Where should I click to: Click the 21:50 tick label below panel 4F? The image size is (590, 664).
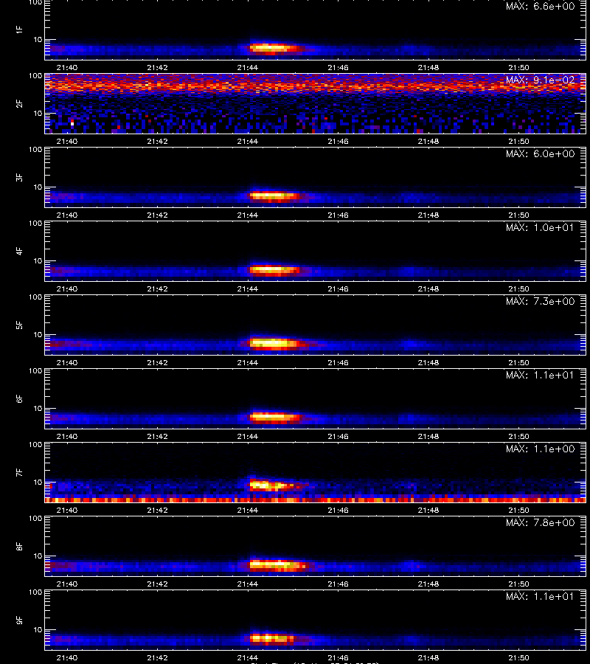click(518, 288)
